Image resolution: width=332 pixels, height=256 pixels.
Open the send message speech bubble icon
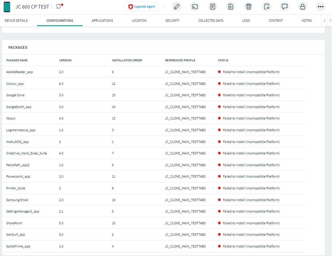coord(284,7)
